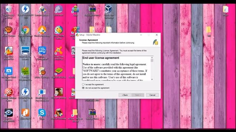Select the GTA san andreas desktop icon
The height and width of the screenshot is (132, 236).
(x=59, y=92)
